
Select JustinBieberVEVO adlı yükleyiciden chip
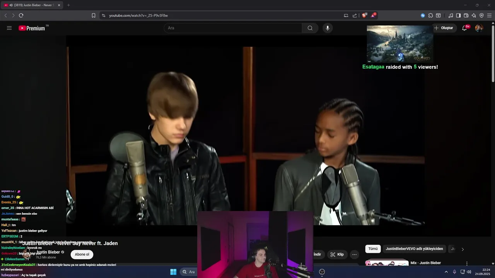pos(415,249)
